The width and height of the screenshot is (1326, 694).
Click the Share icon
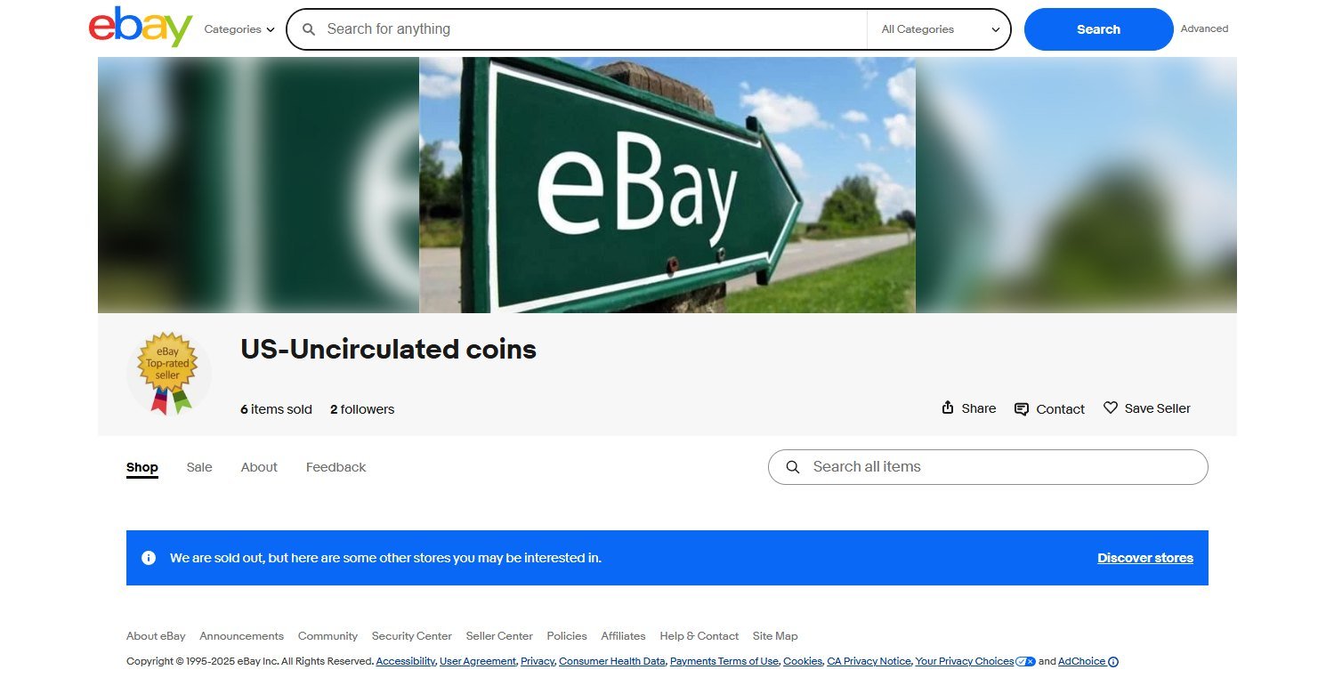(948, 408)
